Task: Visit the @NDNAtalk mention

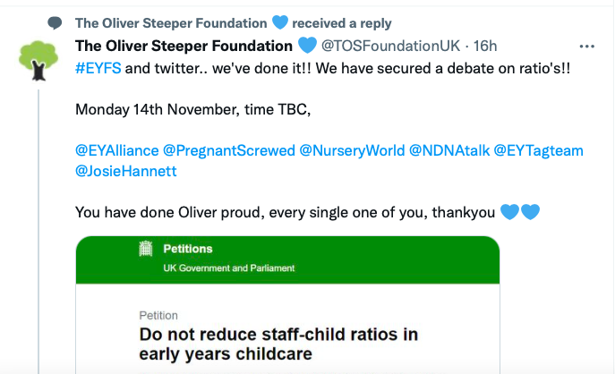Action: [x=449, y=150]
